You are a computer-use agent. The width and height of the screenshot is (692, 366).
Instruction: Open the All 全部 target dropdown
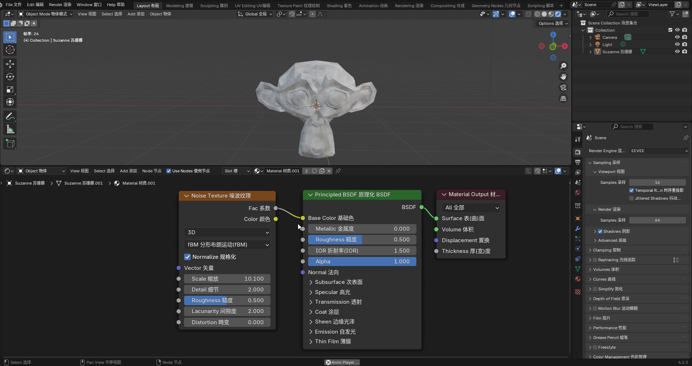click(x=471, y=208)
